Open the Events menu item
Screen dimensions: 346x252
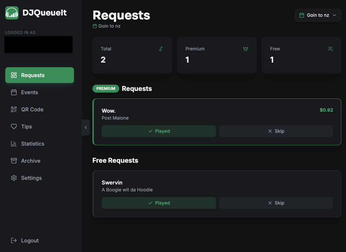point(30,92)
